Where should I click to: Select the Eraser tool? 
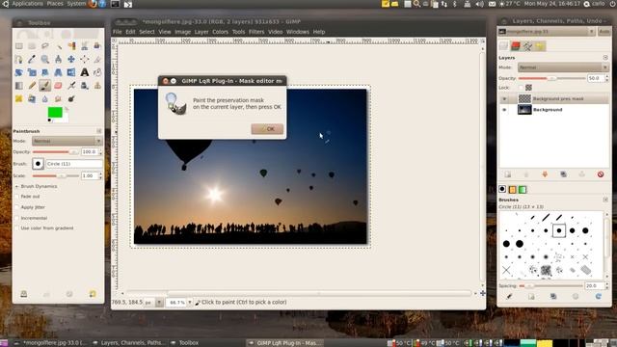[x=58, y=86]
